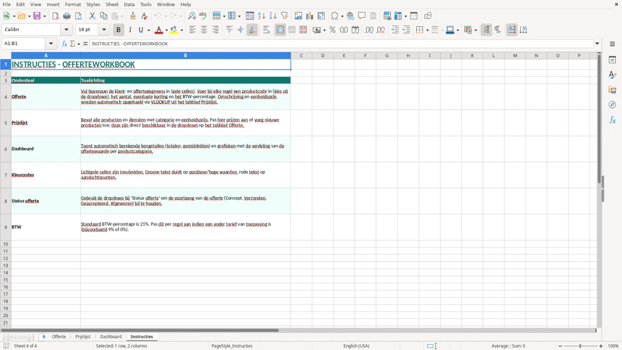
Task: Open Print Preview from the toolbar
Action: tap(78, 16)
